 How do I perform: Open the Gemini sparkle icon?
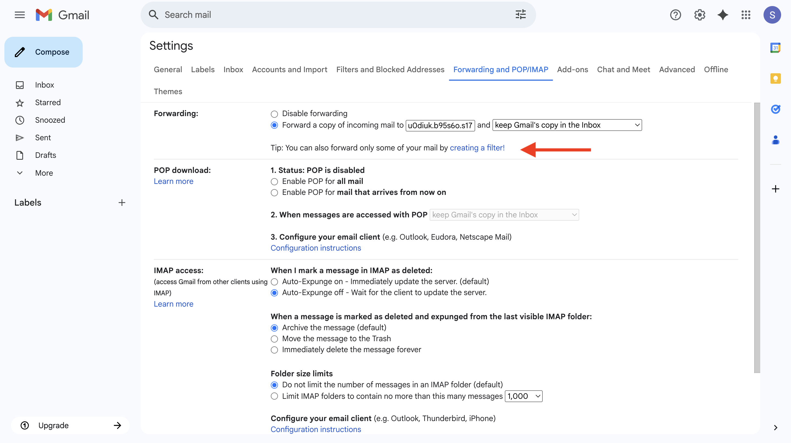coord(723,15)
